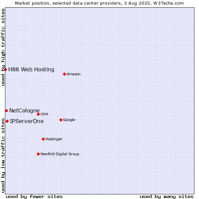Select the 'Amazon' label
The width and height of the screenshot is (199, 199).
[74, 74]
